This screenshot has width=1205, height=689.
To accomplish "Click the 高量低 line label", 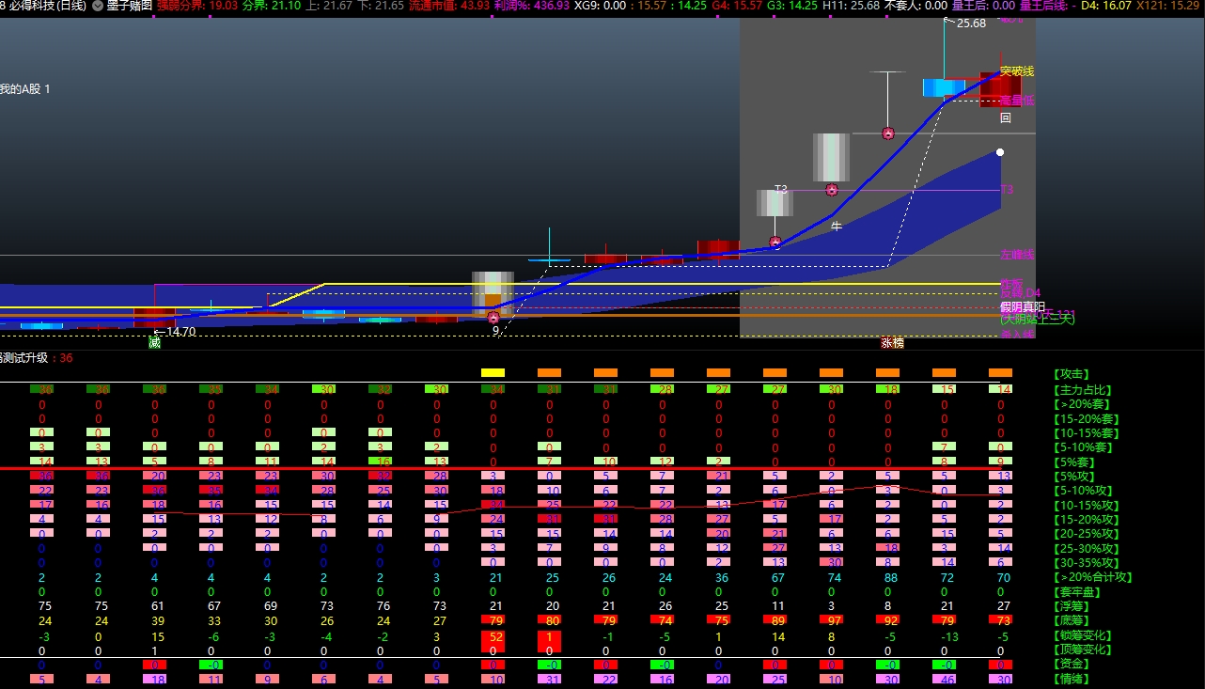I will [x=1016, y=101].
